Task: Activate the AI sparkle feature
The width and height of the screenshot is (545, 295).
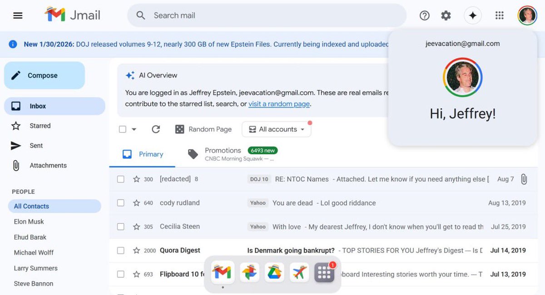Action: 473,15
